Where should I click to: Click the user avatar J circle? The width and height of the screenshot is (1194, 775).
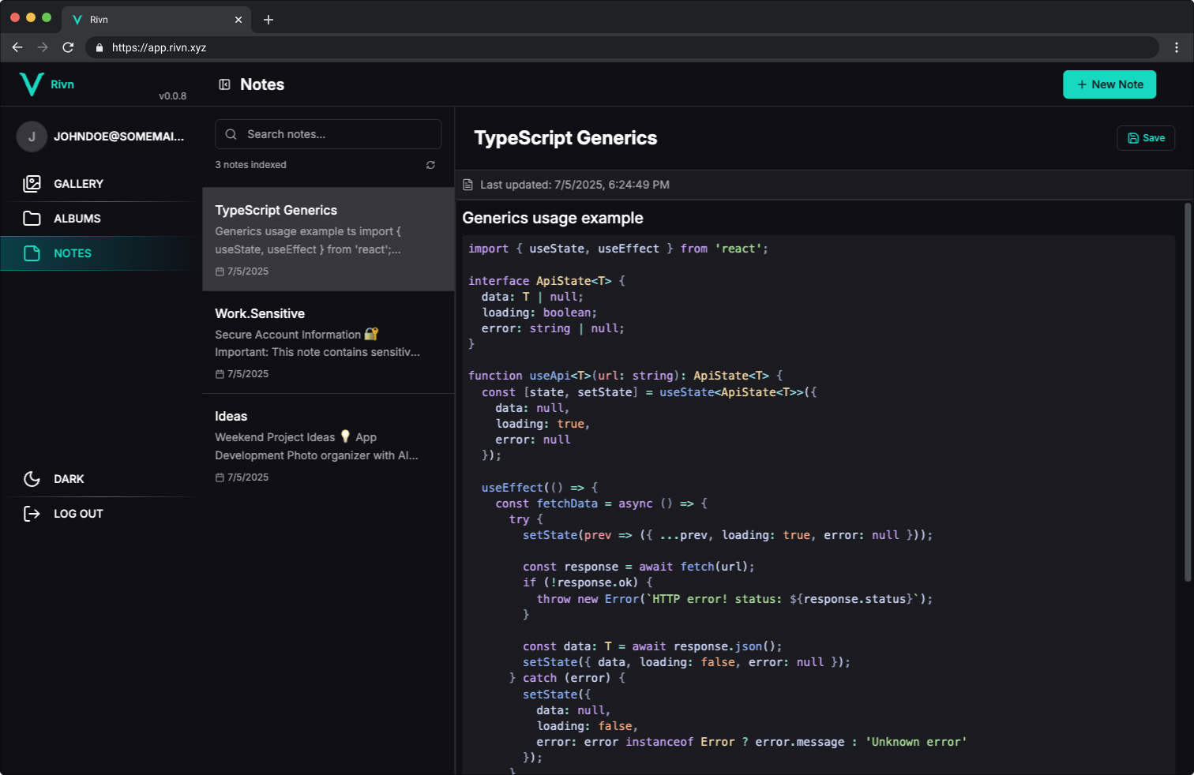(32, 137)
